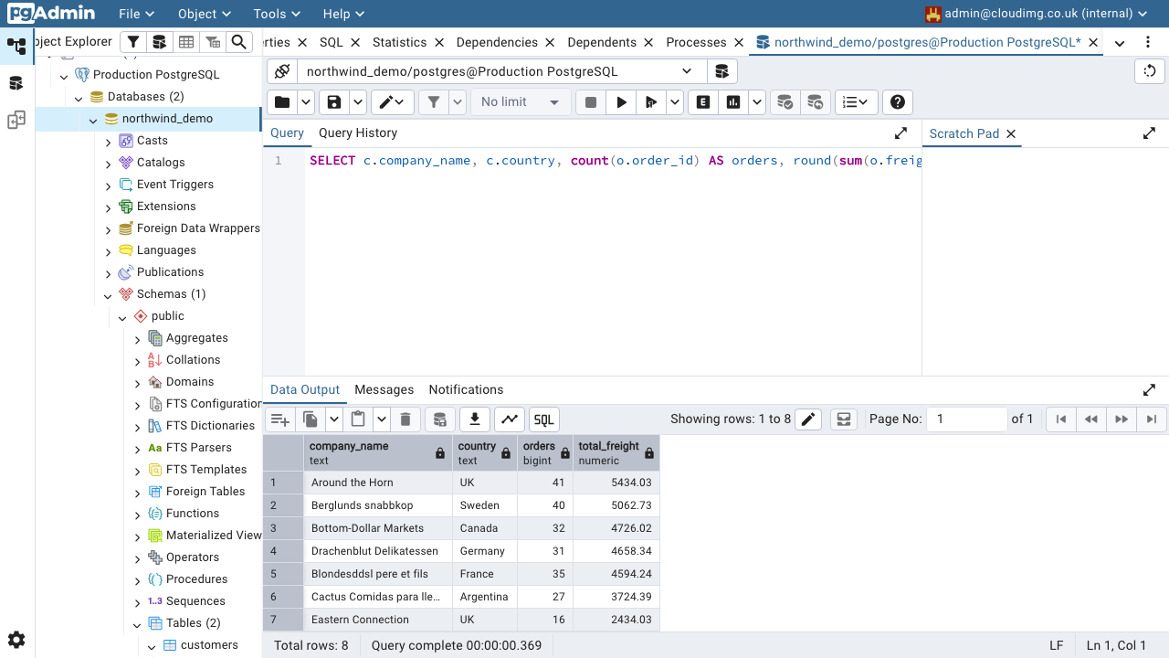Click the Save File disk icon
The image size is (1169, 658).
pyautogui.click(x=335, y=102)
